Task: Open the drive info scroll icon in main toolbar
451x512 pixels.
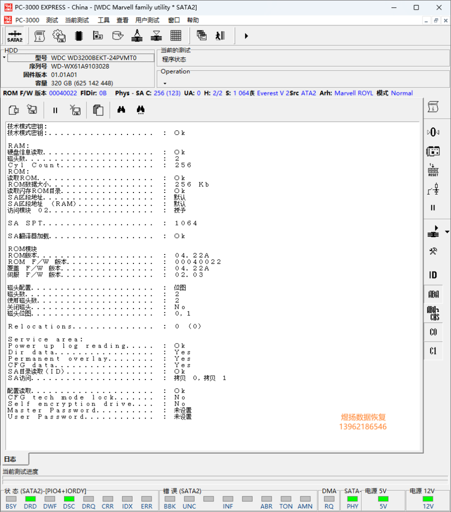Action: point(39,36)
